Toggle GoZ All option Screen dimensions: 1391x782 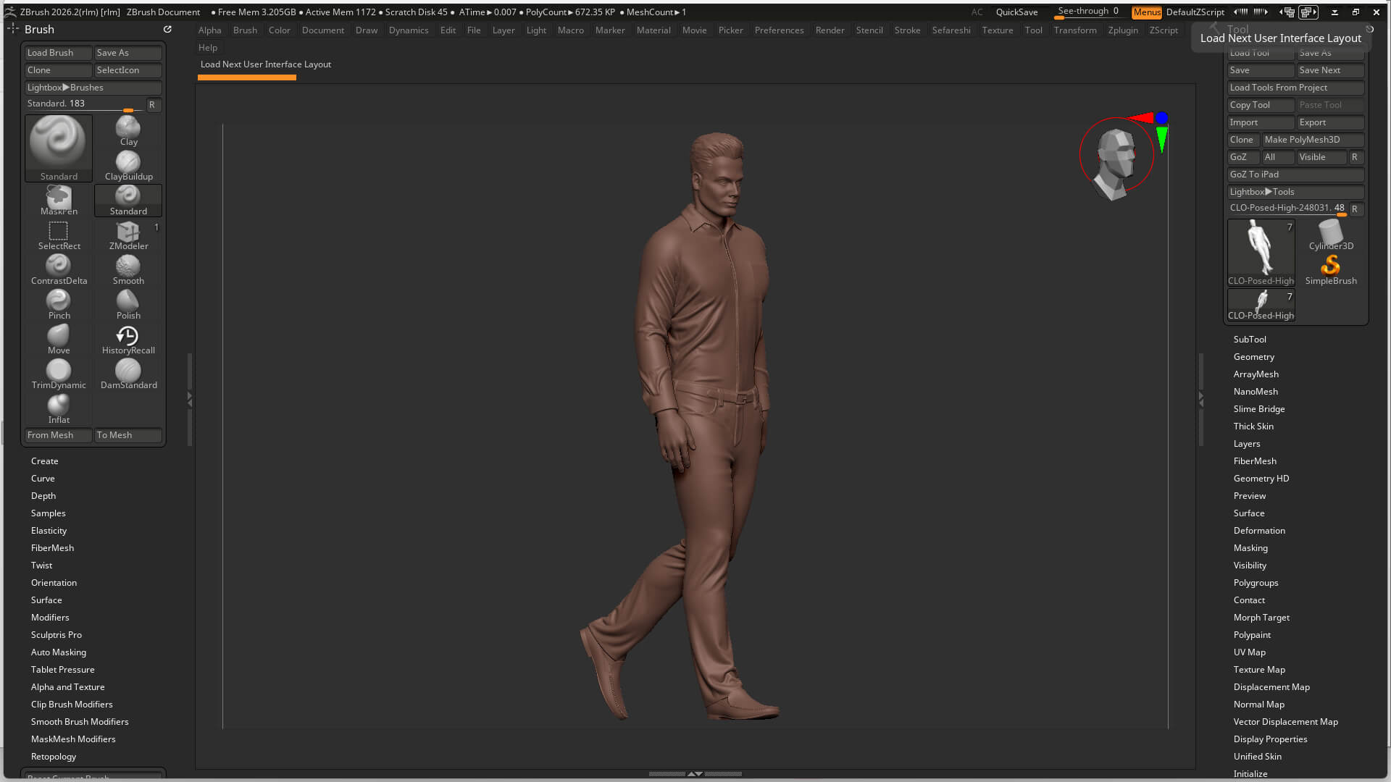pyautogui.click(x=1278, y=157)
